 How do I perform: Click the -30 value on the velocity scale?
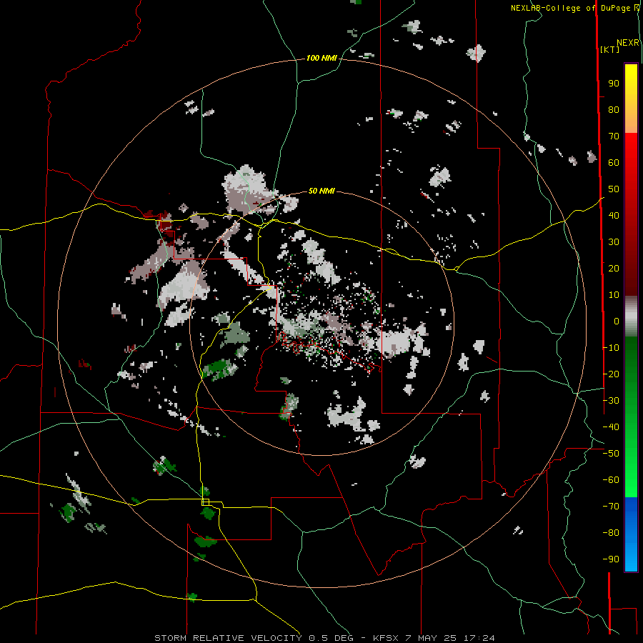[x=611, y=401]
